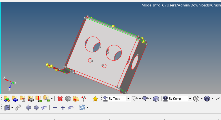The height and width of the screenshot is (120, 221).
Task: Click the minus icon
Action: [55, 108]
